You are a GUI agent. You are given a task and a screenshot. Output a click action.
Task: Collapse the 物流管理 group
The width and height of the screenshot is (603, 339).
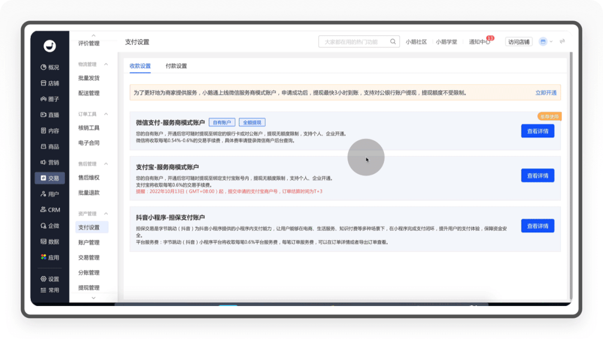pos(106,64)
